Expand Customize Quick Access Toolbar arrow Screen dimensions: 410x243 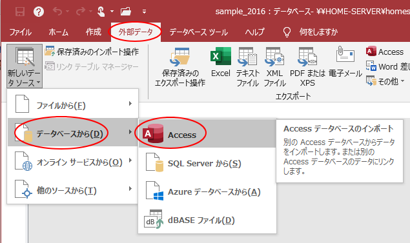145,12
